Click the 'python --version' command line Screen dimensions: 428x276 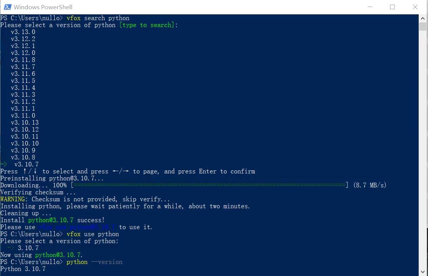click(x=95, y=262)
